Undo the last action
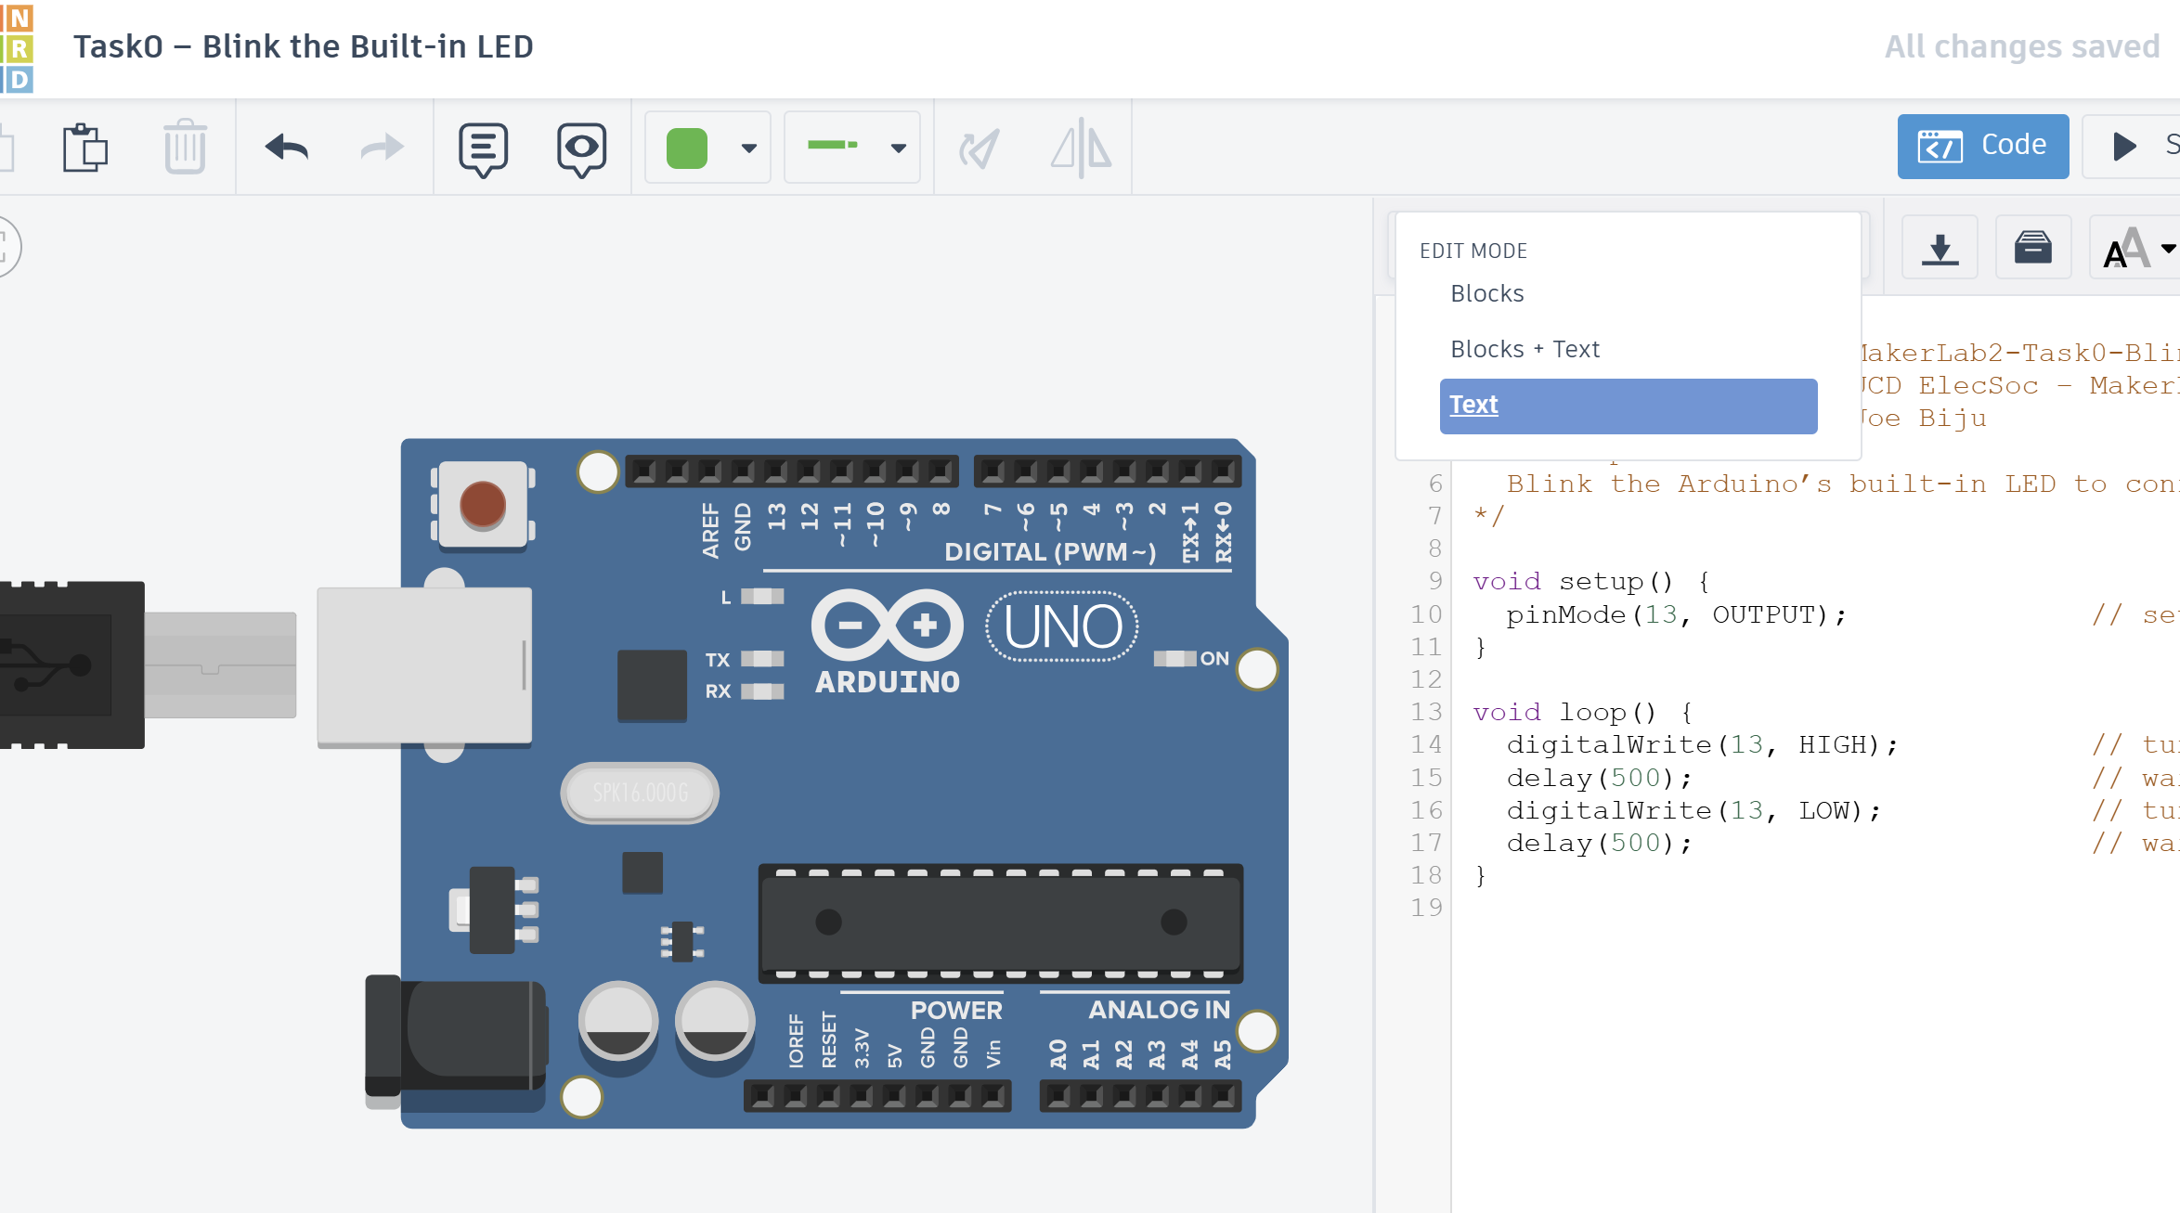Image resolution: width=2180 pixels, height=1213 pixels. [x=287, y=147]
